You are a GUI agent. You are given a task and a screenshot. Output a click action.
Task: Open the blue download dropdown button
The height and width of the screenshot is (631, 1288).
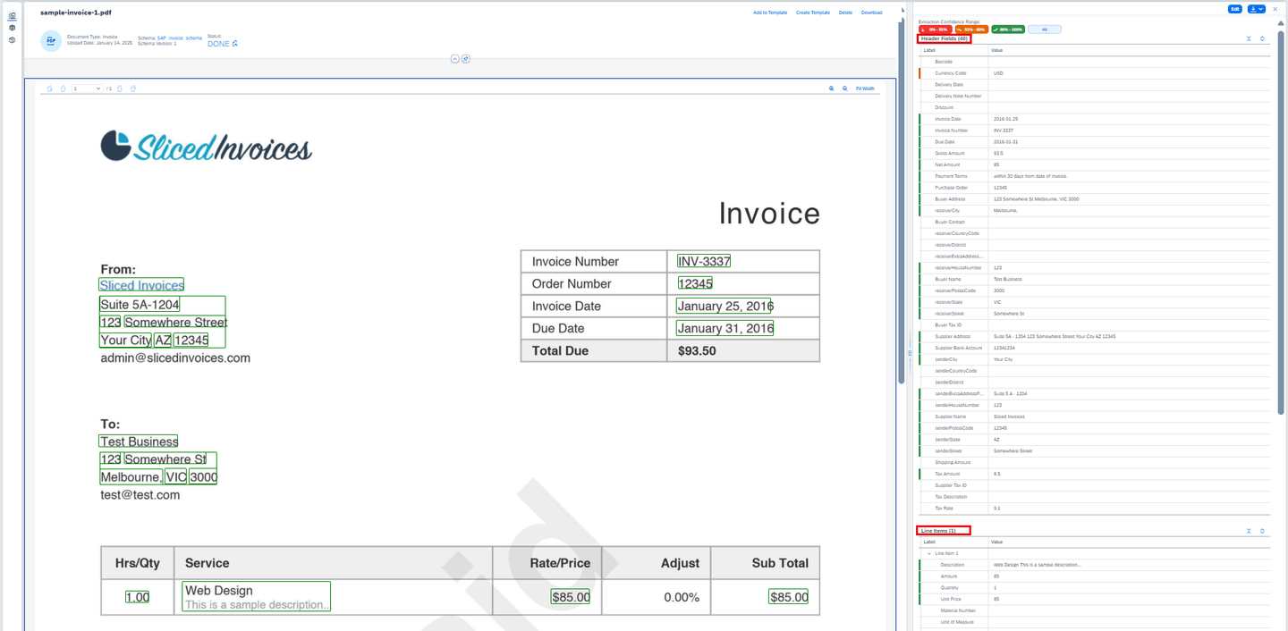[1257, 9]
